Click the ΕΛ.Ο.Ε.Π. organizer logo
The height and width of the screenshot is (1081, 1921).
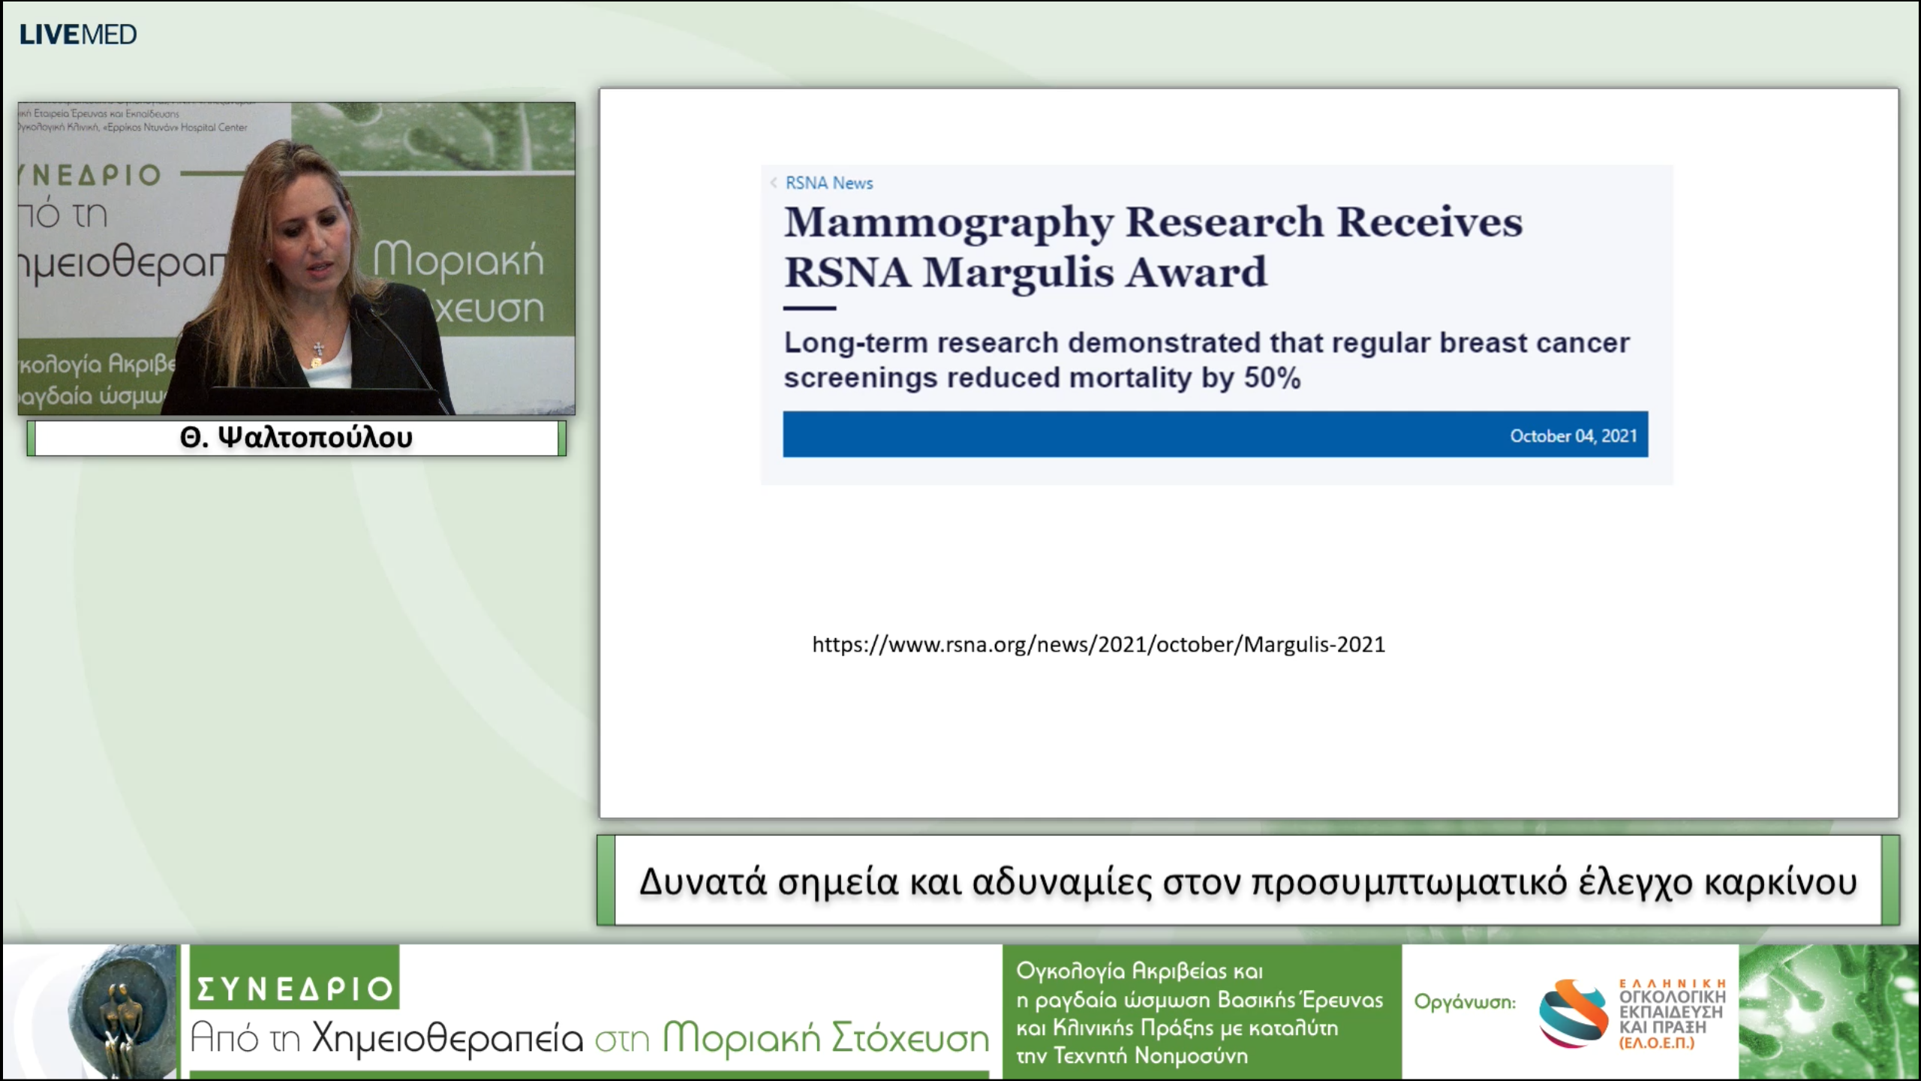(x=1632, y=1012)
